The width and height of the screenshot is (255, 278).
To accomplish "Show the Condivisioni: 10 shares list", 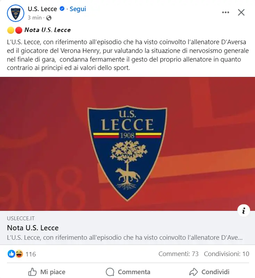I will pyautogui.click(x=227, y=254).
